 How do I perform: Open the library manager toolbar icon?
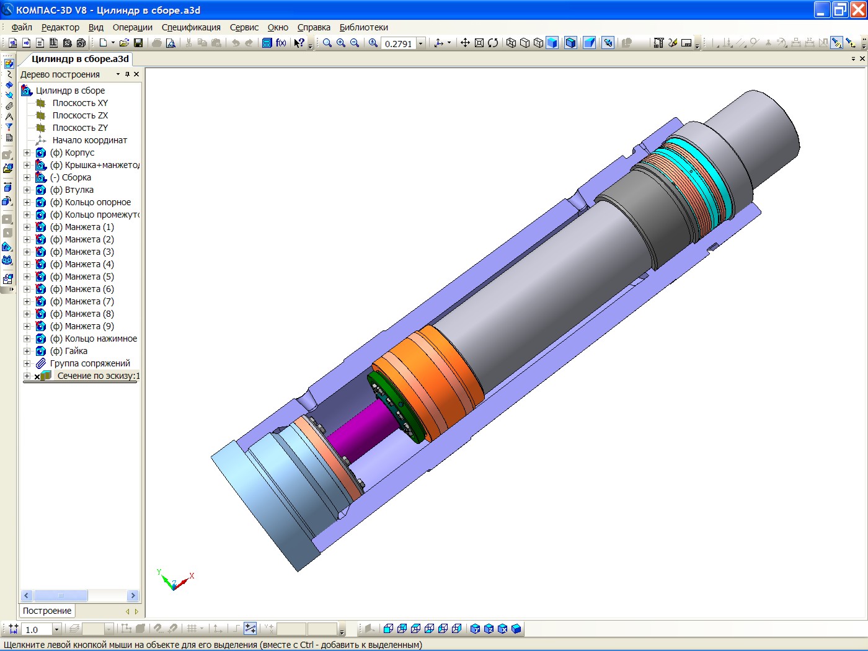click(267, 43)
